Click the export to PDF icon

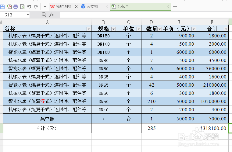pyautogui.click(x=9, y=7)
